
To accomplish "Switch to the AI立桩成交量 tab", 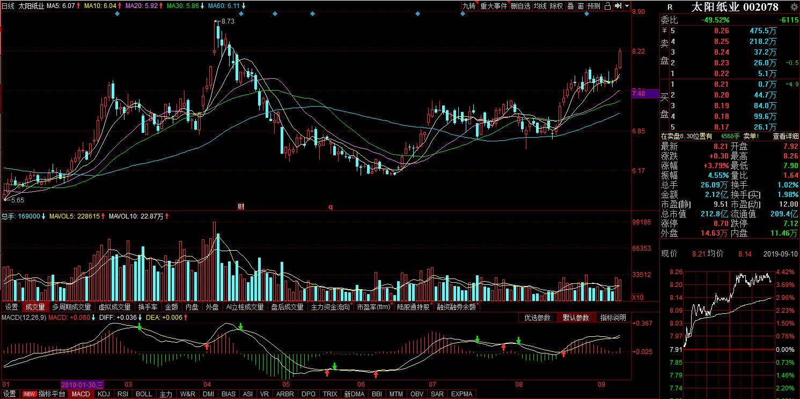I will pos(245,307).
